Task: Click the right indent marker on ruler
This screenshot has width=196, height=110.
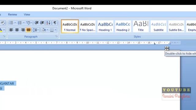Action: [x=170, y=43]
